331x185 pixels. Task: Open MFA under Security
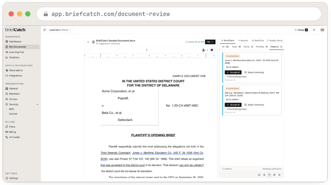11,109
